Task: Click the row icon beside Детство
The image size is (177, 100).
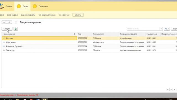Action: click(4, 38)
